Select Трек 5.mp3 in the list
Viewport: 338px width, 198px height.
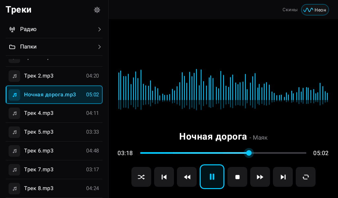54,132
